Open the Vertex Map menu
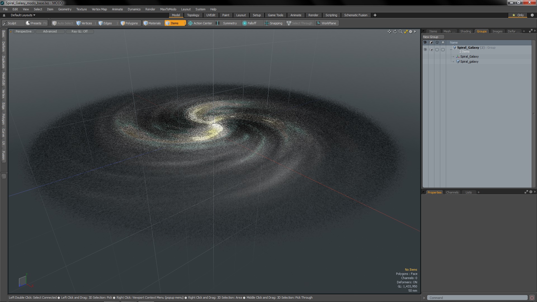Screen dimensions: 537x302 [99, 9]
